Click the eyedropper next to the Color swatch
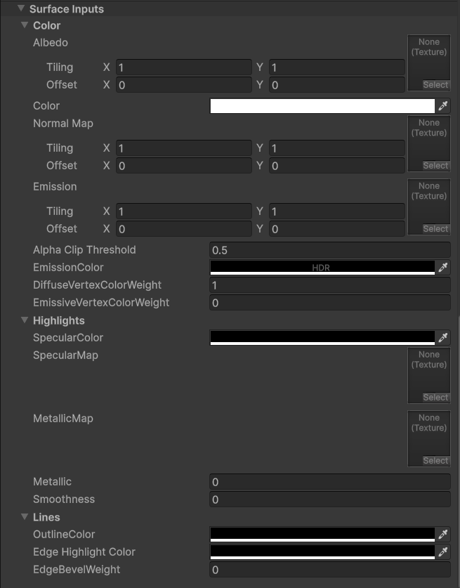460x588 pixels. [x=442, y=106]
